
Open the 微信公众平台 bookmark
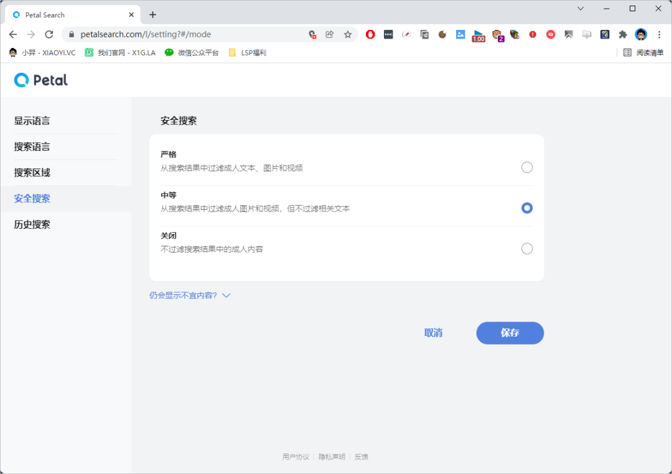[x=192, y=53]
